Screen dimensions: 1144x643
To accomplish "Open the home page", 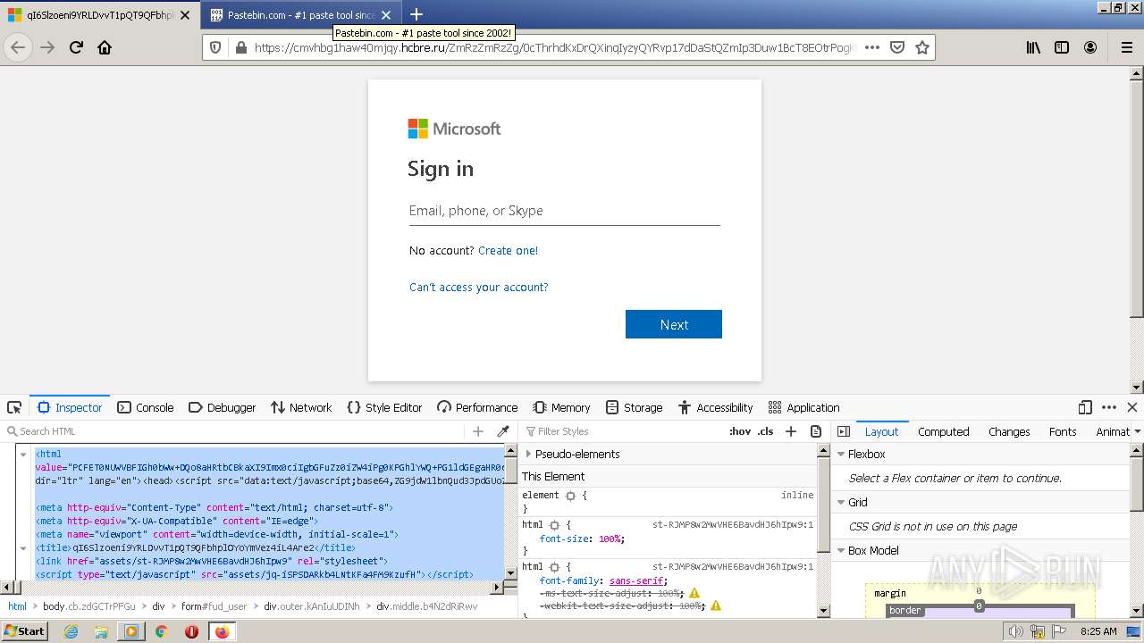I will pos(105,47).
